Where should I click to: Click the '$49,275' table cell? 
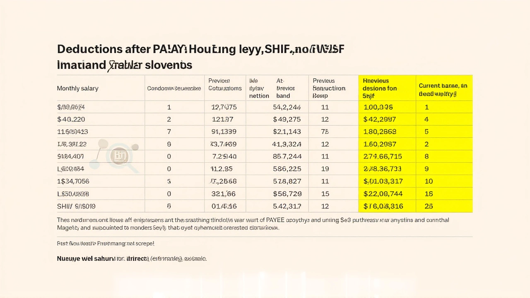click(287, 119)
